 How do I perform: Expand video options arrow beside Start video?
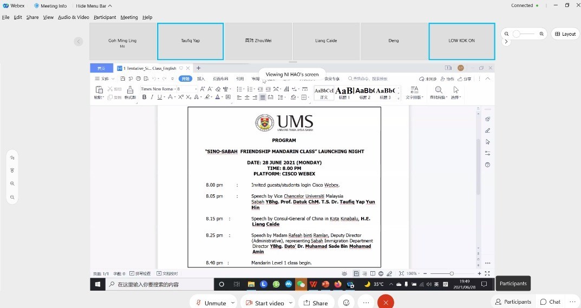pos(291,303)
